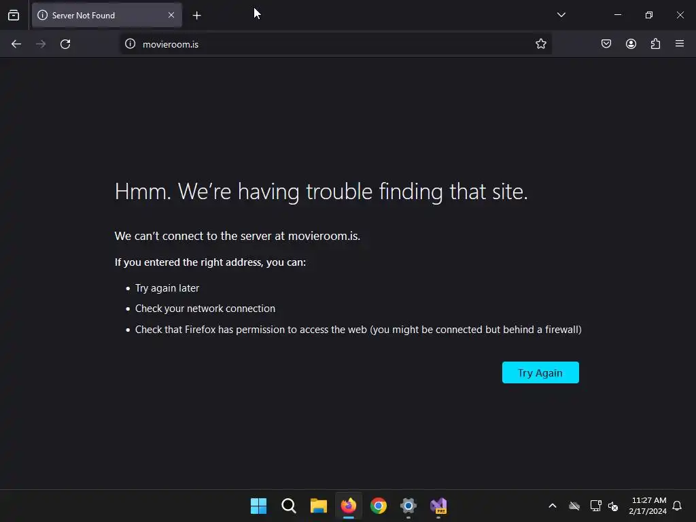Click 'If you entered the right address, you can:'
This screenshot has height=522, width=696.
pyautogui.click(x=210, y=262)
